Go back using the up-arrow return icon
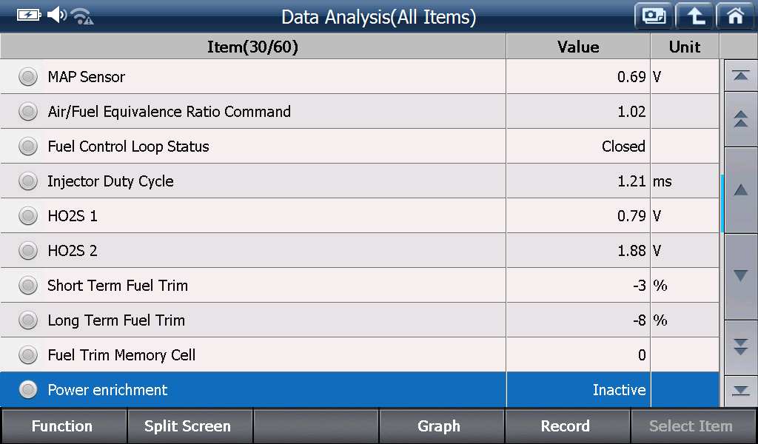 tap(694, 16)
